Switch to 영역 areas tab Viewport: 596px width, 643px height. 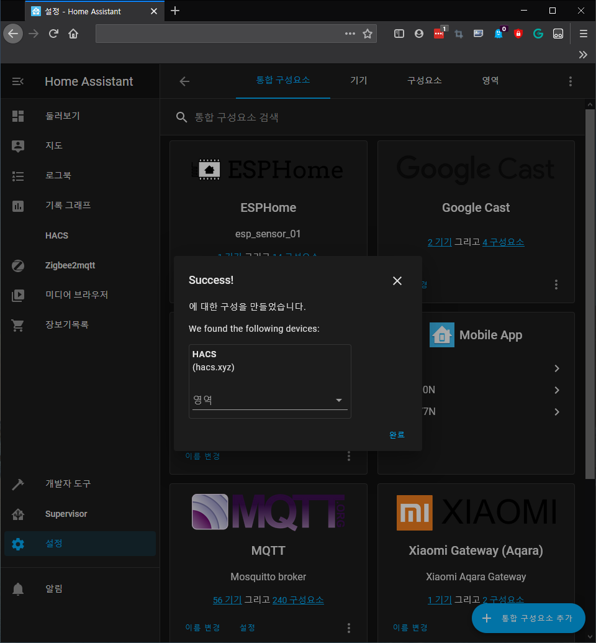click(490, 80)
